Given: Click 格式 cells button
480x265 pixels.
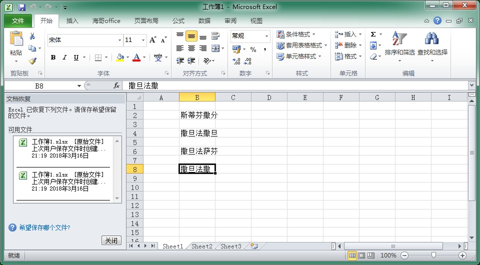Looking at the screenshot, I should (348, 56).
